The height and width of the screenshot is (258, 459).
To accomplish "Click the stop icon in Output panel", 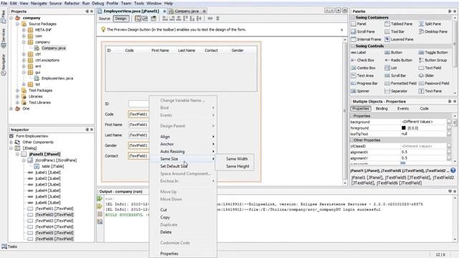I will (x=100, y=214).
